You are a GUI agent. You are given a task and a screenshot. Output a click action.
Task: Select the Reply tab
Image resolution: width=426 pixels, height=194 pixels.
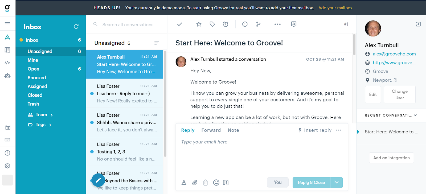[x=188, y=130]
